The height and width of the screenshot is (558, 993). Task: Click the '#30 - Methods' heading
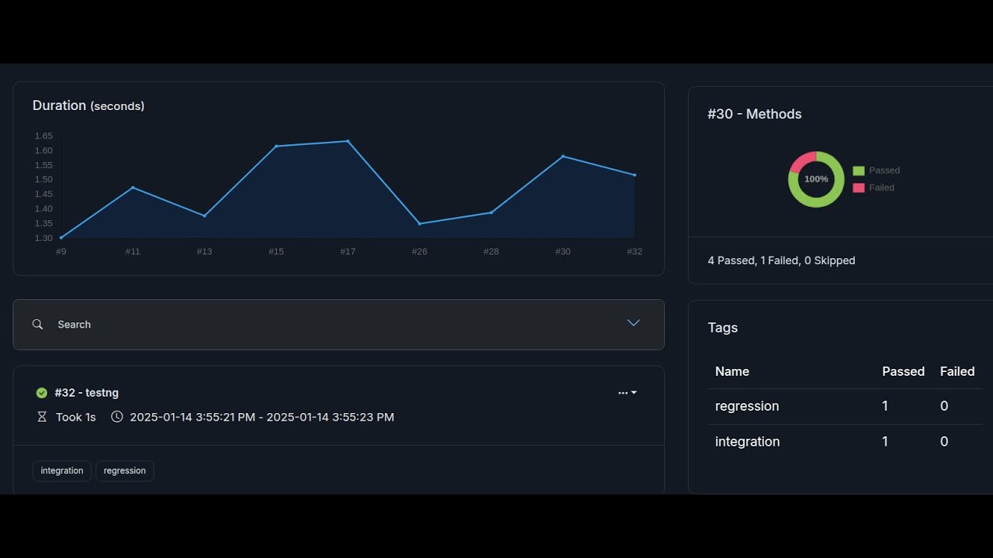point(755,114)
